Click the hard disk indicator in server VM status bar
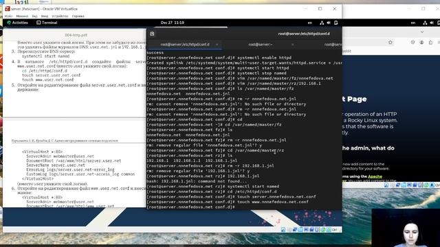The height and width of the screenshot is (247, 440). tap(283, 230)
